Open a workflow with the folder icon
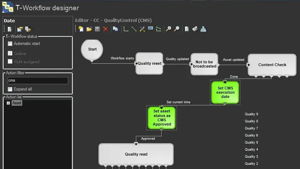Screen dimensions: 300x169 pyautogui.click(x=89, y=29)
